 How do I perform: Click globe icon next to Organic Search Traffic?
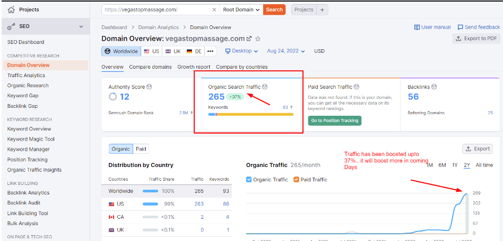tap(265, 87)
